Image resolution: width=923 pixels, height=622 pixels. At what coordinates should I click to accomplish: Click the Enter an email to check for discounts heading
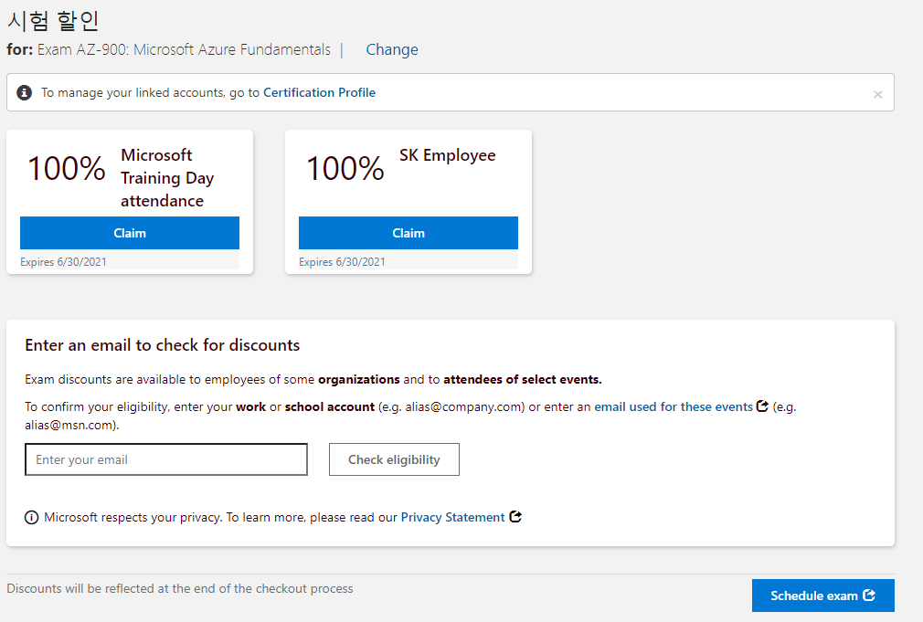coord(163,345)
